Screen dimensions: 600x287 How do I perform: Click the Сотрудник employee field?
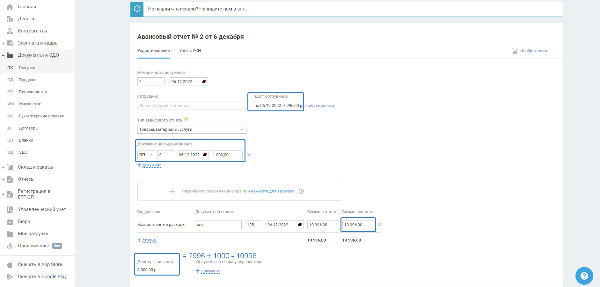pos(192,106)
